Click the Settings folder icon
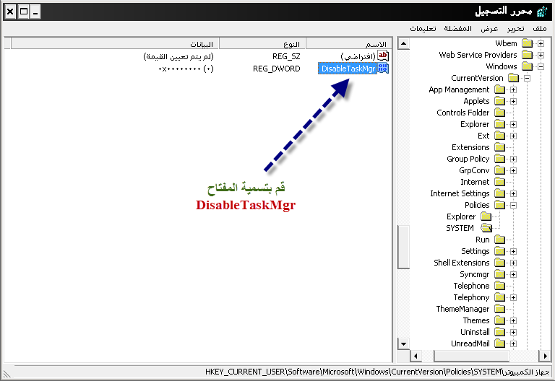 499,251
